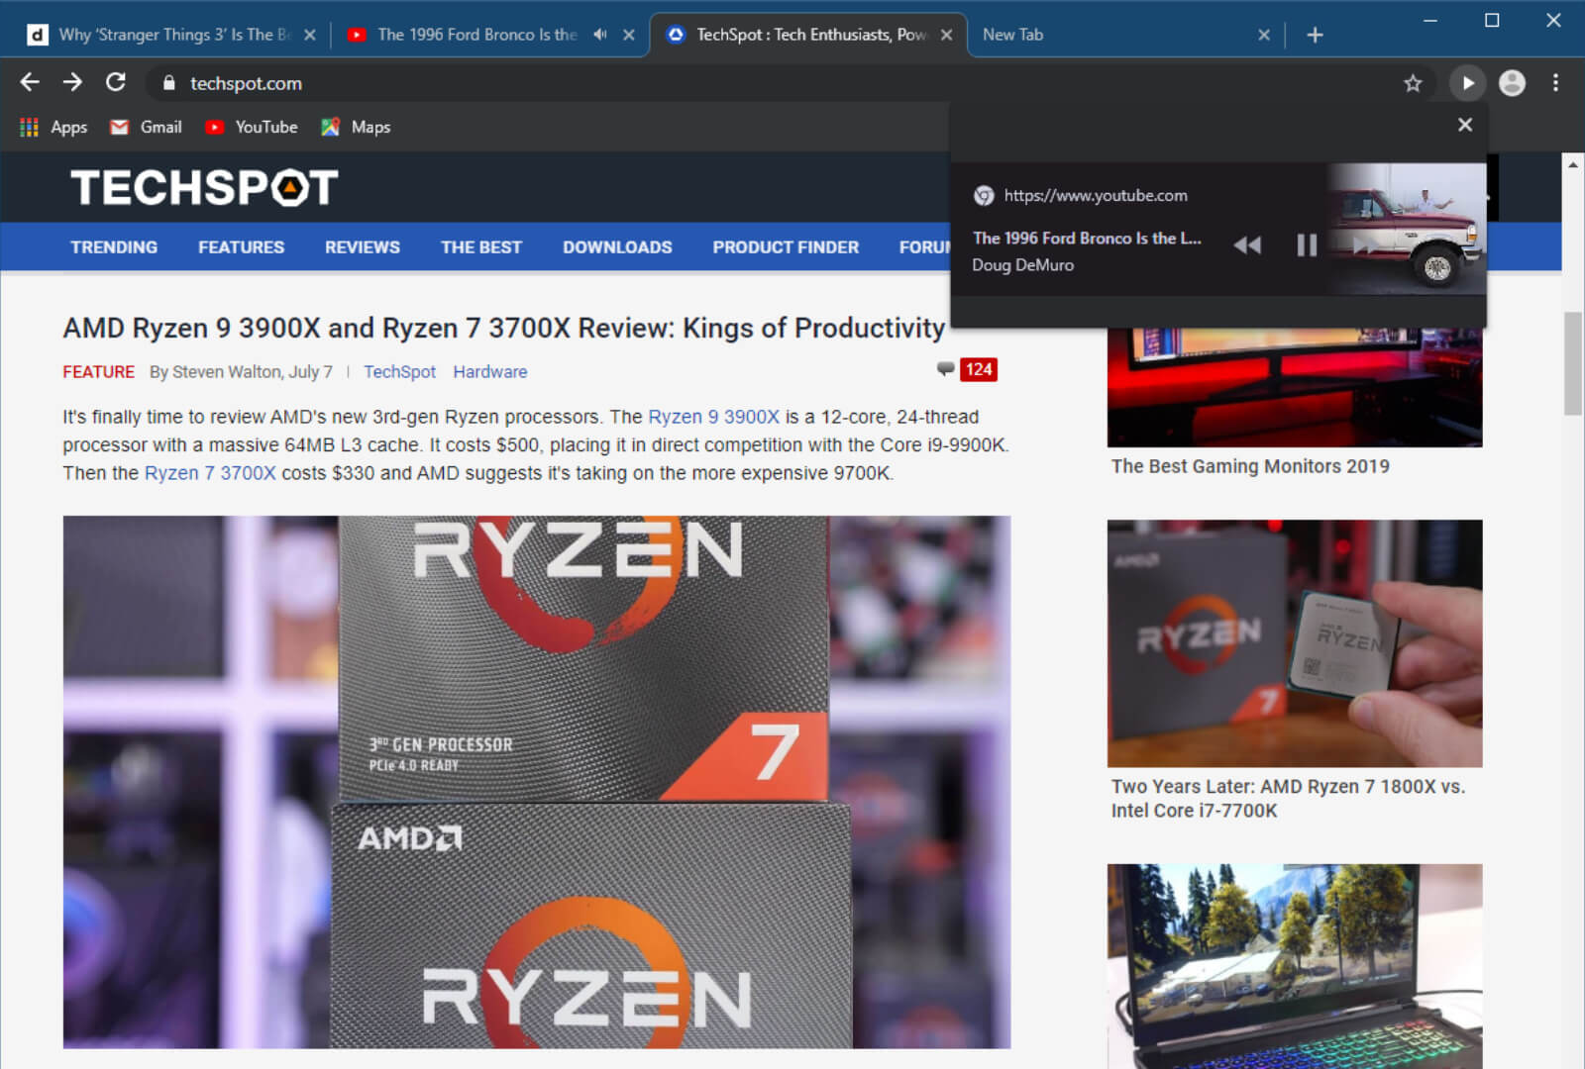Open the PRODUCT FINDER section
Viewport: 1585px width, 1069px height.
pyautogui.click(x=786, y=247)
